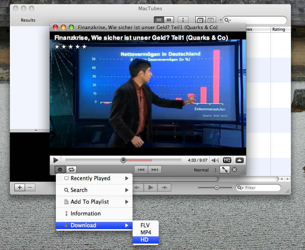Click the search field in the MacTubes toolbar

258,20
